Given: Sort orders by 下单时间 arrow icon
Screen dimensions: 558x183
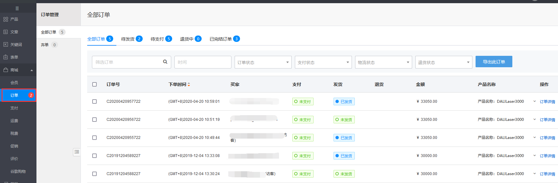Looking at the screenshot, I should point(189,84).
